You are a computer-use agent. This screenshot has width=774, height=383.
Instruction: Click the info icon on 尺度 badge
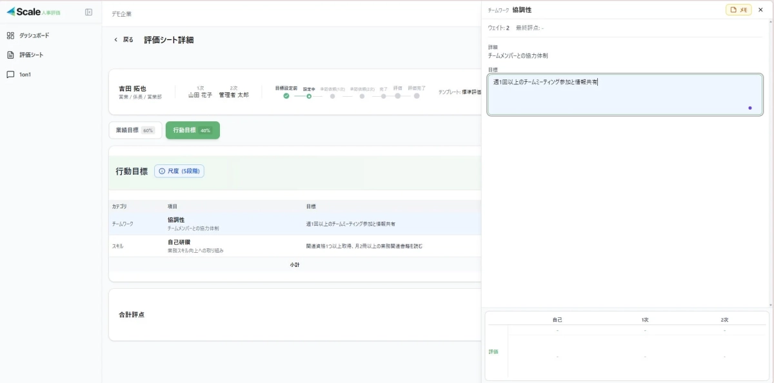click(x=161, y=172)
